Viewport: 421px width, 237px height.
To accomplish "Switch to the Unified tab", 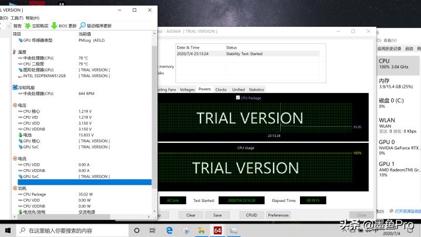I will tap(238, 90).
